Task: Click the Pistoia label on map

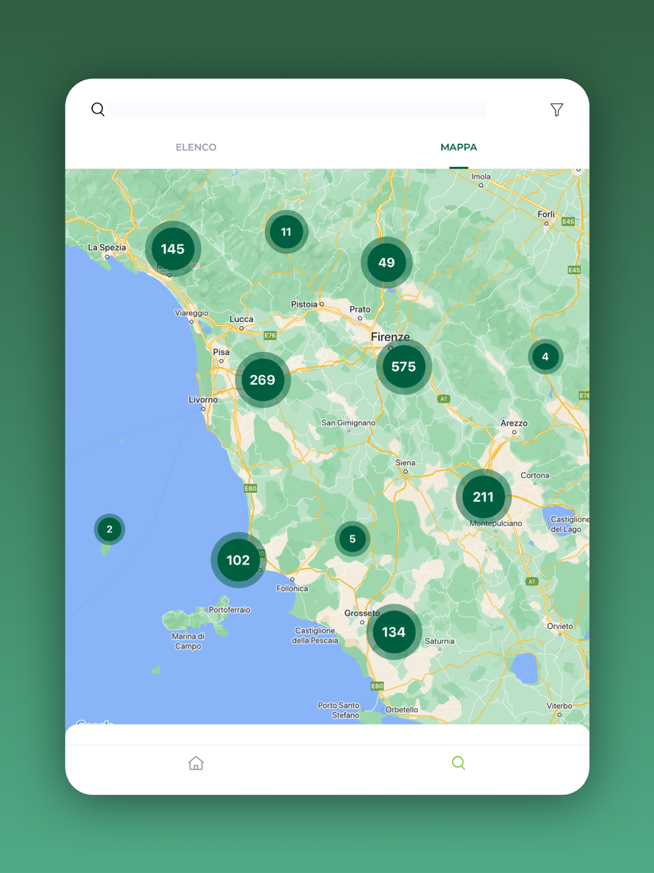Action: point(304,304)
